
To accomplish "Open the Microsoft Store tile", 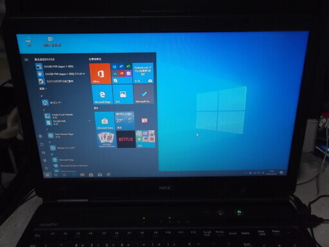I will tap(104, 121).
